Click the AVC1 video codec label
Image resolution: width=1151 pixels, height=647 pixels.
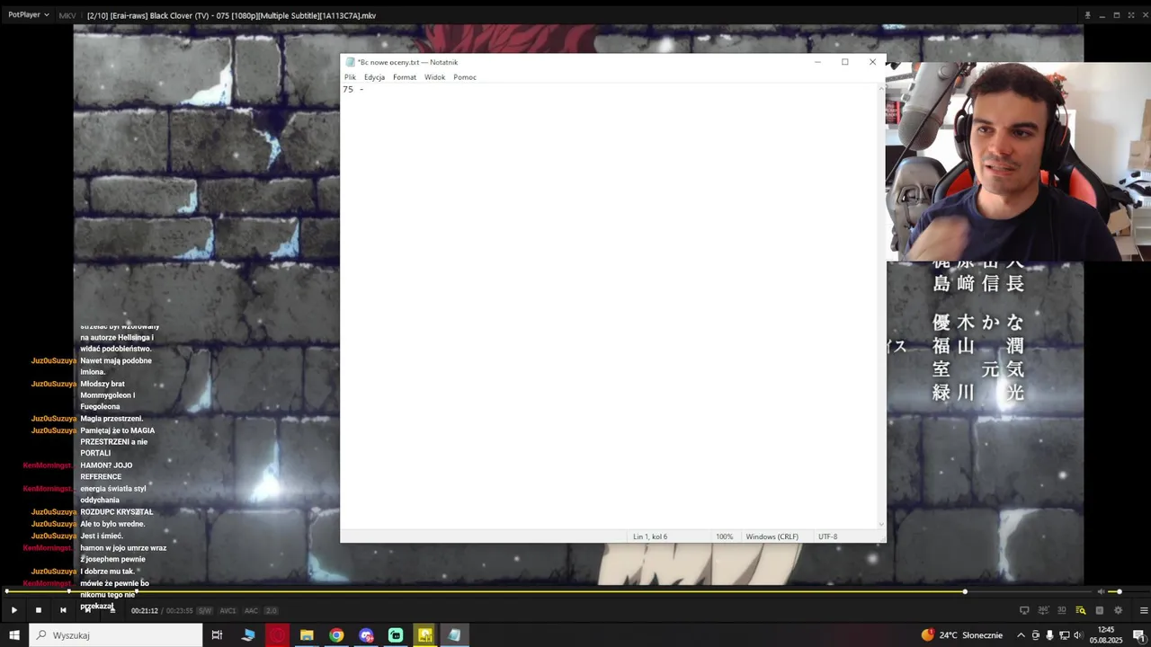(228, 611)
